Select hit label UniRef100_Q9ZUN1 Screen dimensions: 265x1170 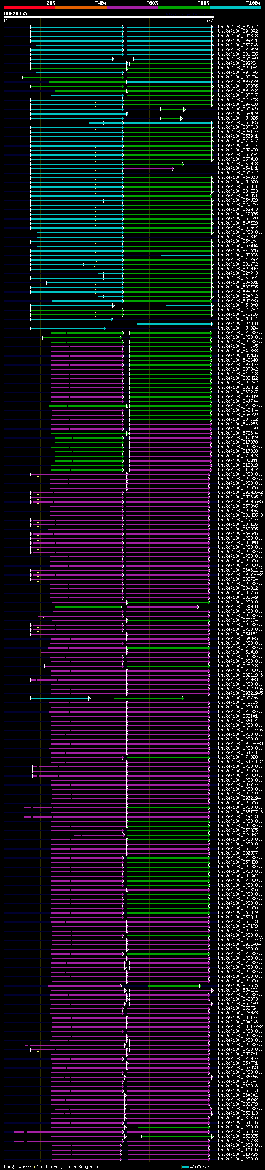(x=238, y=196)
